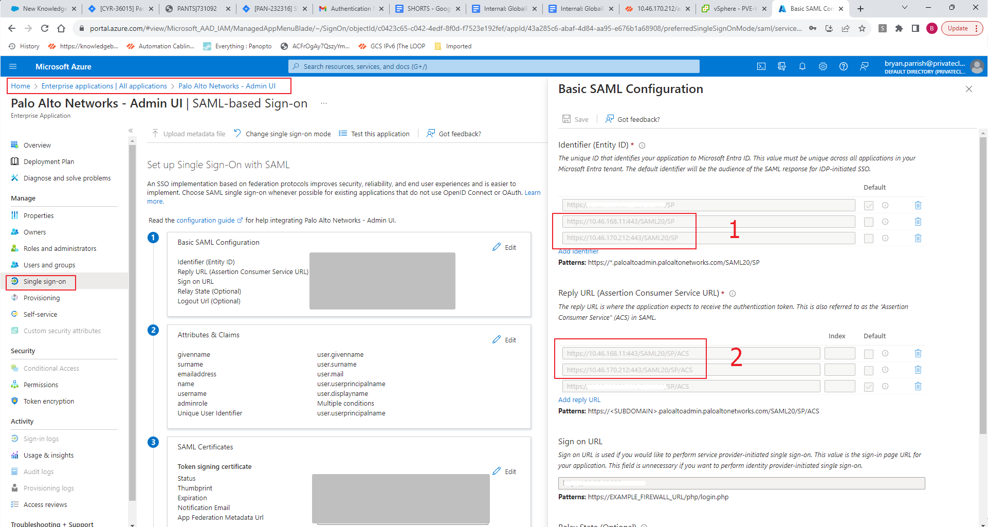Show default info for 10.46.168.11 identifier

(885, 222)
